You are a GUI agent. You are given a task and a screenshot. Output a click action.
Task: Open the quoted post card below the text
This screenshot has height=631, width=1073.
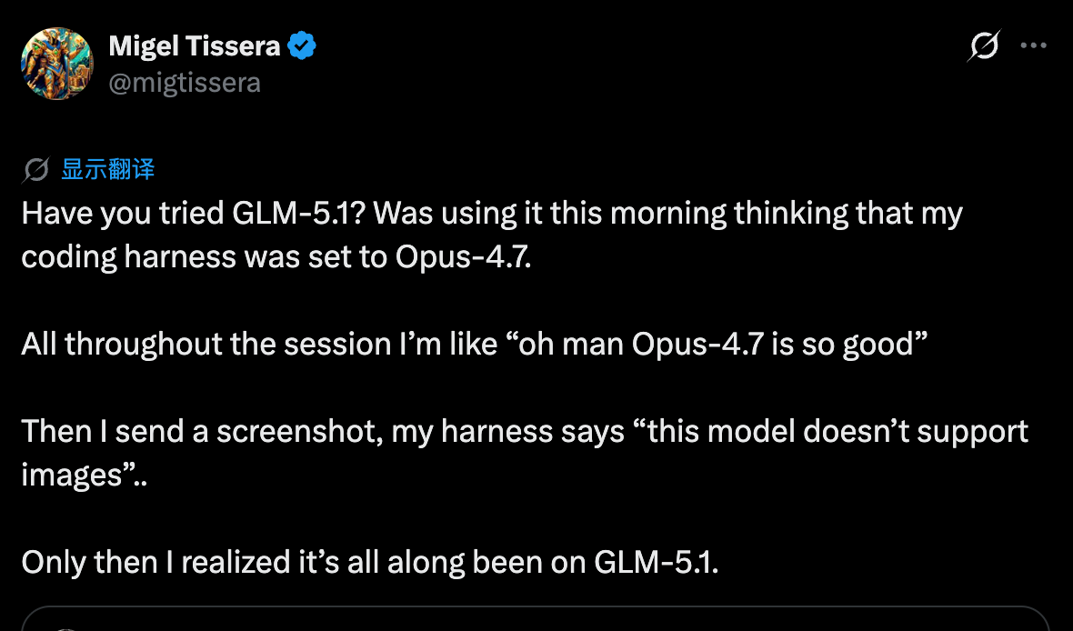coord(536,618)
